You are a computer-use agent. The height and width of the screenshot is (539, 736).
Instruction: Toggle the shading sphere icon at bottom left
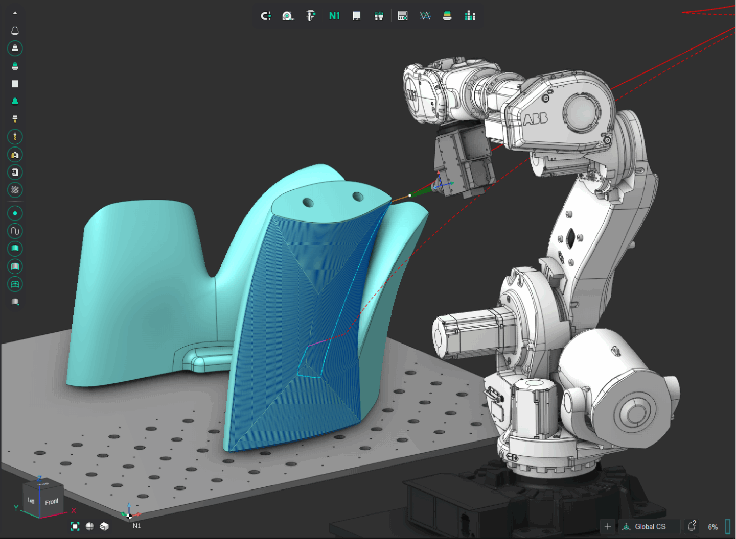[x=89, y=526]
